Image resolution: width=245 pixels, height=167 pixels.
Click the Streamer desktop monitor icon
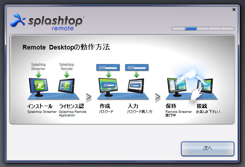pyautogui.click(x=38, y=87)
